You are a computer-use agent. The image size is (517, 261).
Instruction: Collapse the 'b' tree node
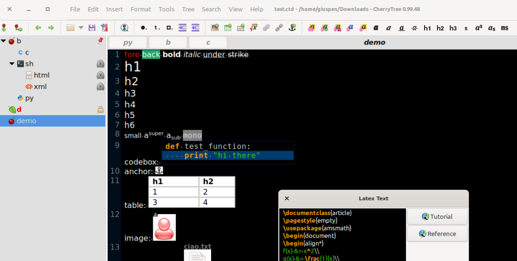[4, 41]
